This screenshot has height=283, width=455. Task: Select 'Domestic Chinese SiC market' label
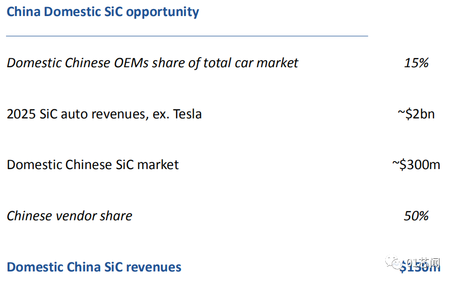click(x=93, y=165)
